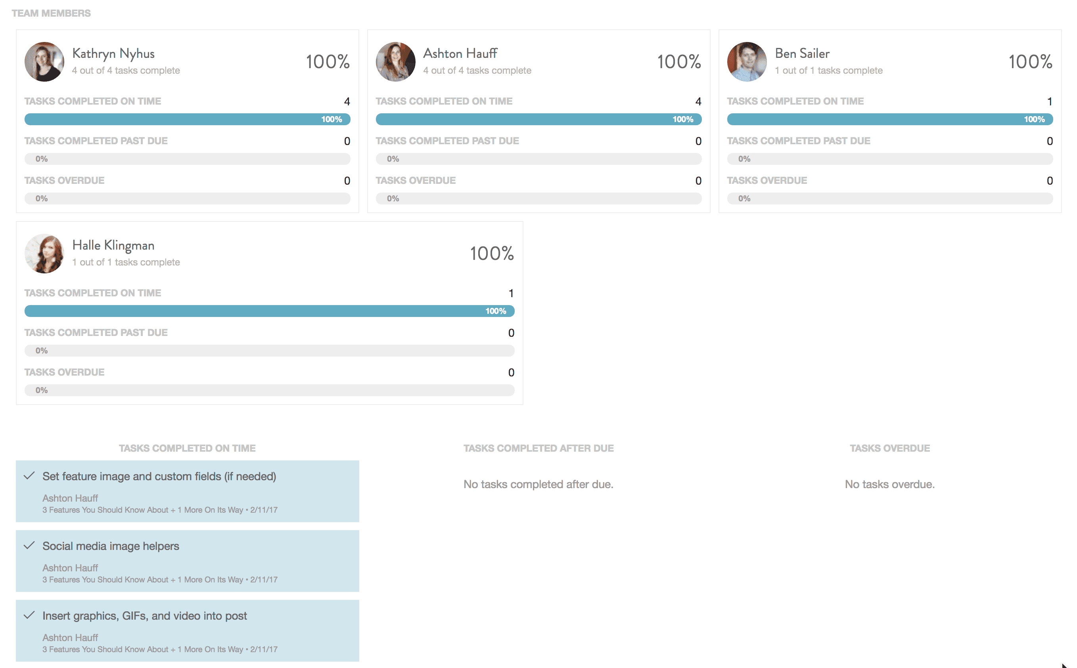Click Ashton Hauff under Insert graphics task
1077x668 pixels.
[x=70, y=638]
